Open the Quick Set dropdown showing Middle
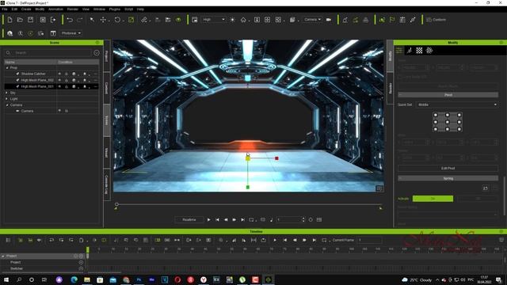 coord(457,104)
